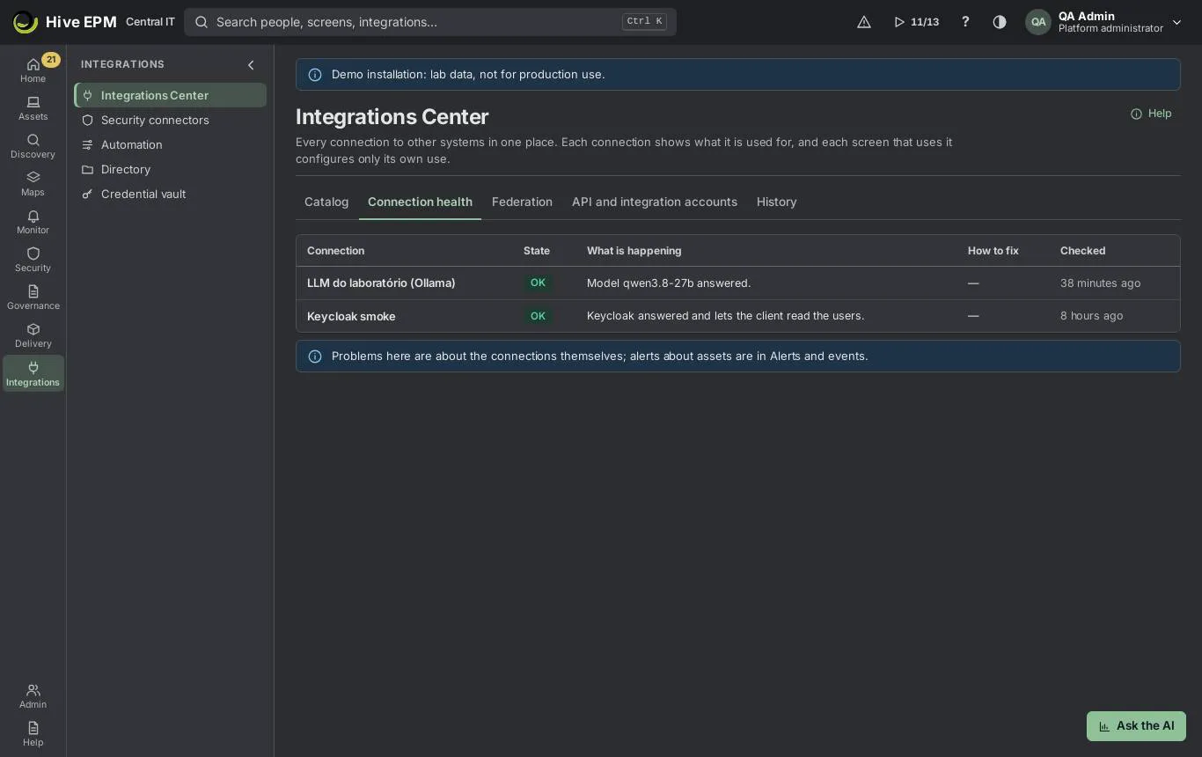Open the Governance section
The image size is (1202, 757).
tap(33, 298)
